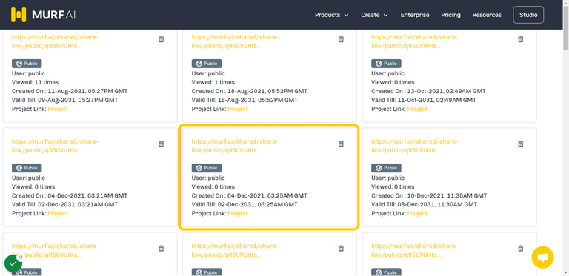Open share URL of 04-Dec-2021 03:25AM card
The height and width of the screenshot is (276, 569).
coord(235,146)
